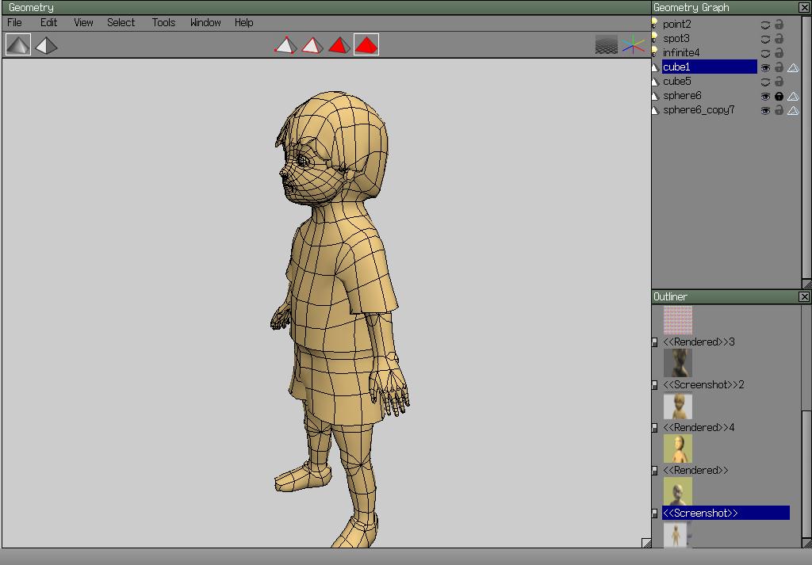Viewport: 812px width, 565px height.
Task: Open the View menu
Action: point(83,22)
